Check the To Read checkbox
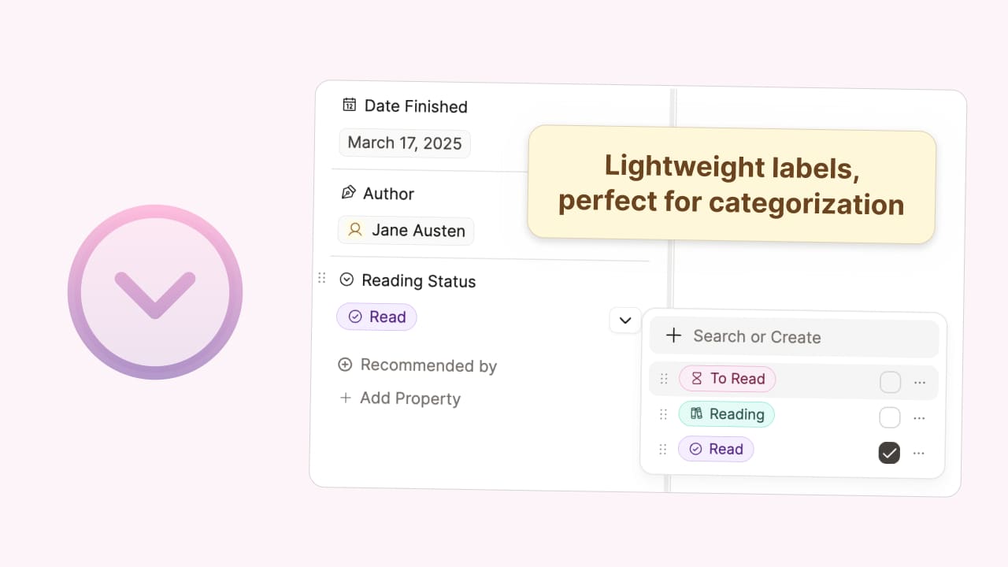 890,382
